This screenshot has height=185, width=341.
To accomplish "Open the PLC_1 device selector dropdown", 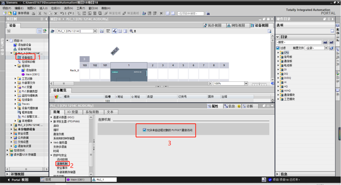I will (x=95, y=31).
